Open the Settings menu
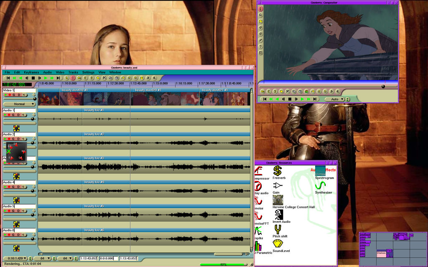The height and width of the screenshot is (267, 428). (x=88, y=73)
